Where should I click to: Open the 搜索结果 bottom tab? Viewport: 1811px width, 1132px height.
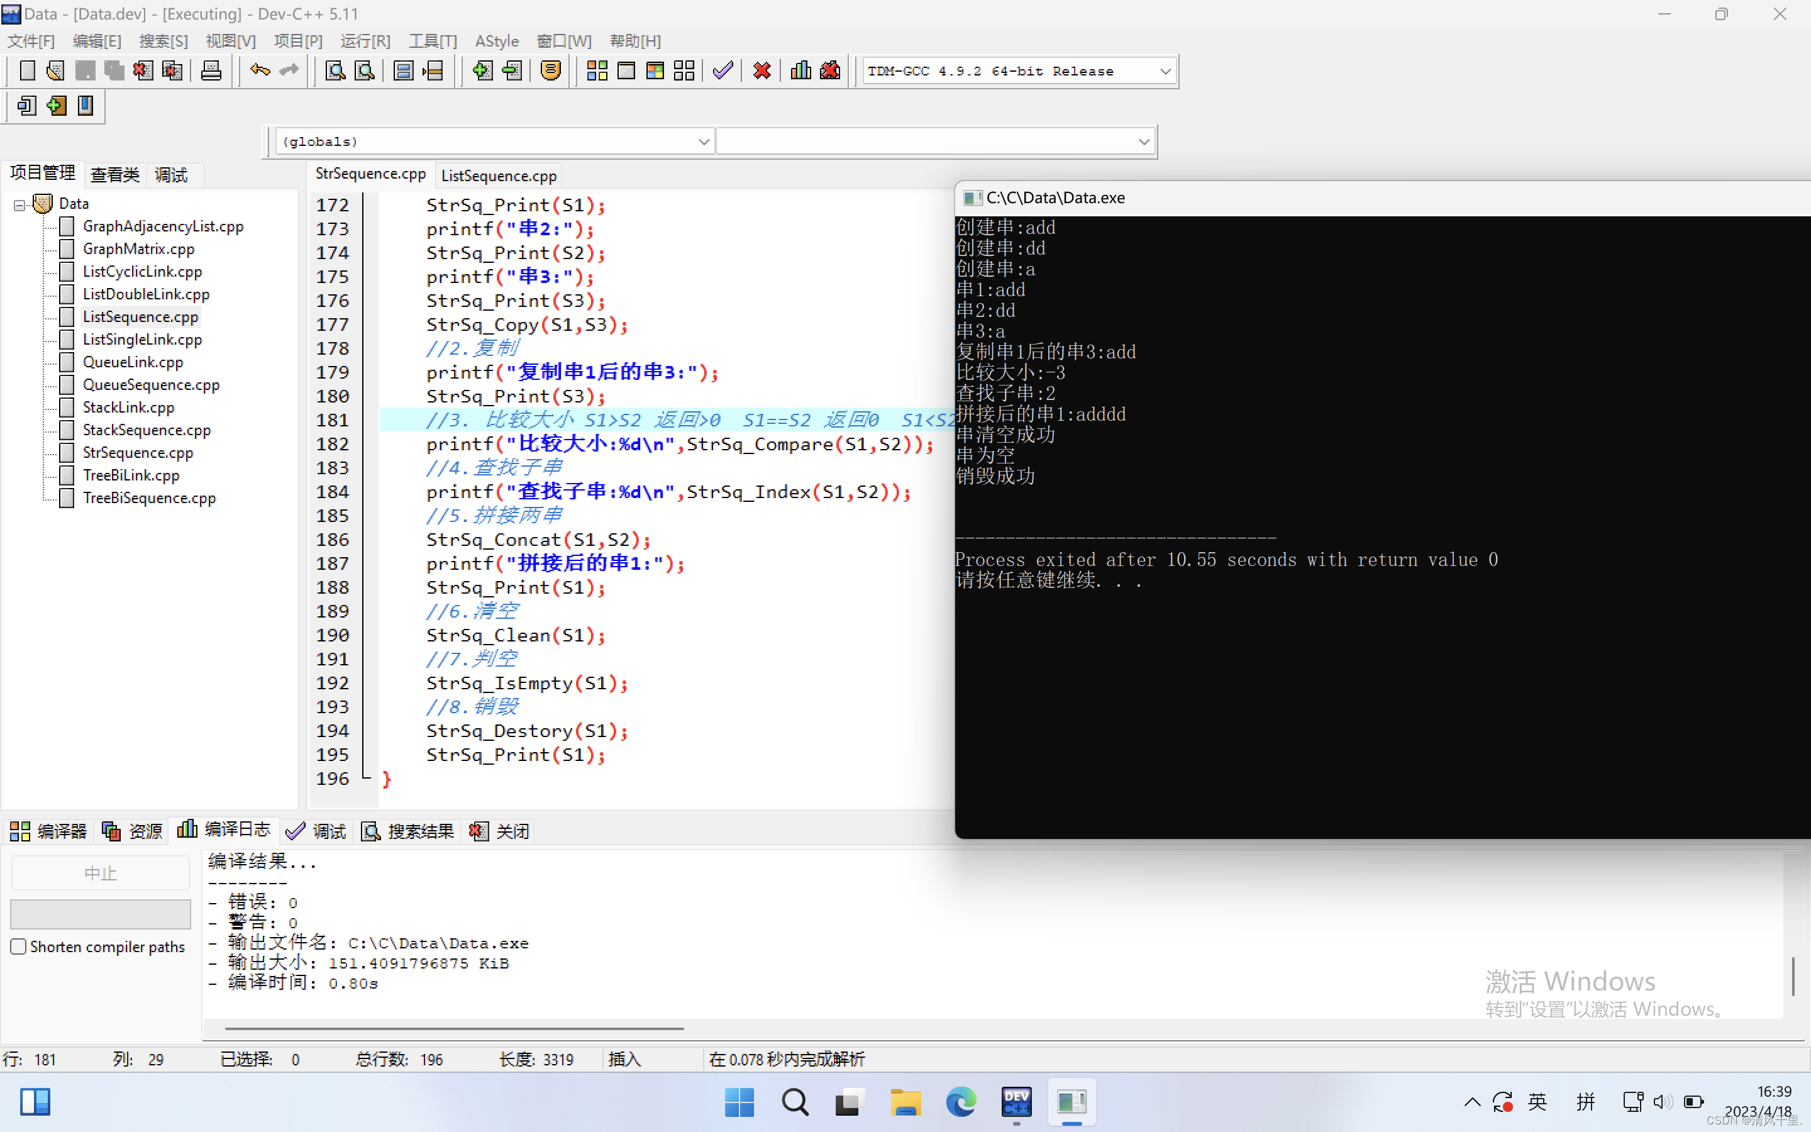pyautogui.click(x=409, y=831)
